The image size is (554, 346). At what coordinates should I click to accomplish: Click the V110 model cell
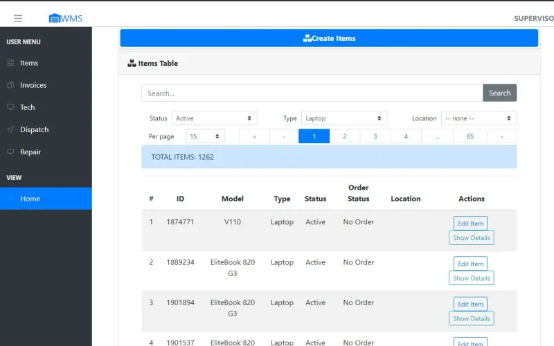pos(233,222)
